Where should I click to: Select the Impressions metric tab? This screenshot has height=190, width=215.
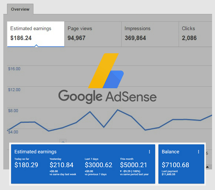coord(150,34)
